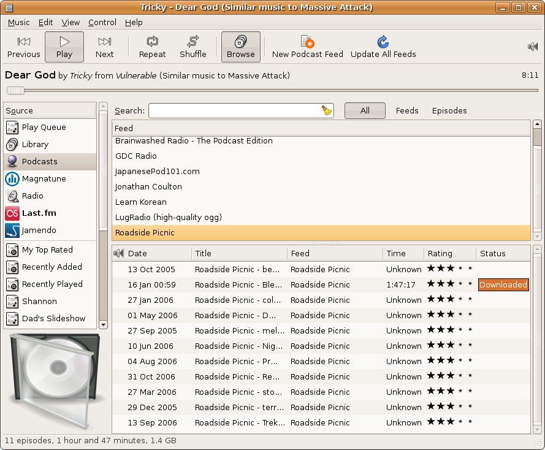Click the Play Queue source icon
Viewport: 545px width, 450px height.
pyautogui.click(x=12, y=128)
